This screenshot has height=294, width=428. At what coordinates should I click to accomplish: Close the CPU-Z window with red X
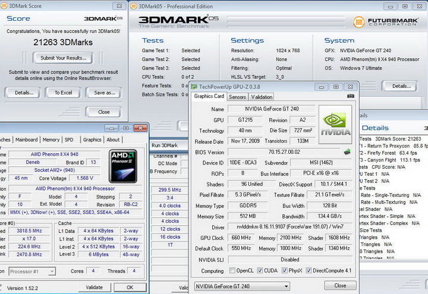coord(140,128)
